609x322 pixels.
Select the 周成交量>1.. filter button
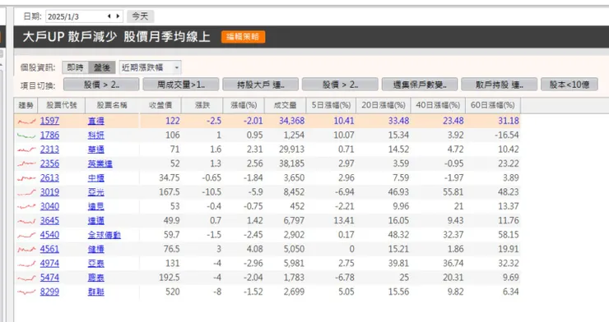pos(181,85)
